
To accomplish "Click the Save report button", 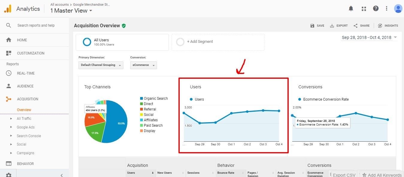I will [x=317, y=26].
